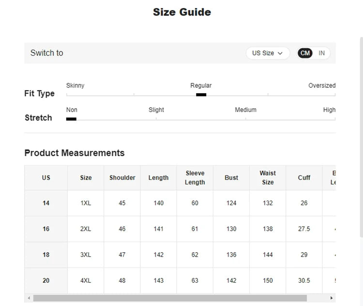Viewport: 363px width, 306px height.
Task: Click the Waist Size column header
Action: tap(268, 178)
